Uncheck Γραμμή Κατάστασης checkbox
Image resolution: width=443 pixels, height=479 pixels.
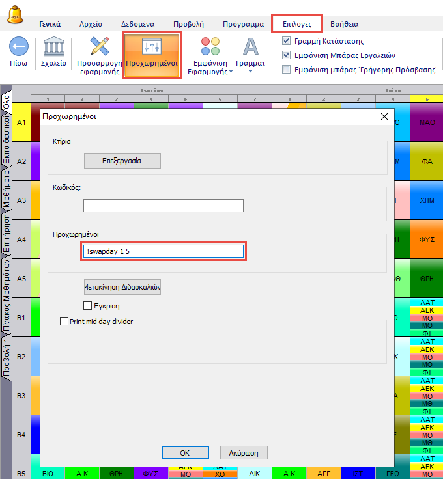click(x=287, y=40)
